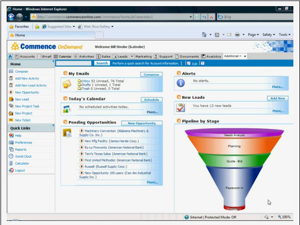Open Machinery Convention opportunity
This screenshot has height=225, width=300.
coord(114,133)
